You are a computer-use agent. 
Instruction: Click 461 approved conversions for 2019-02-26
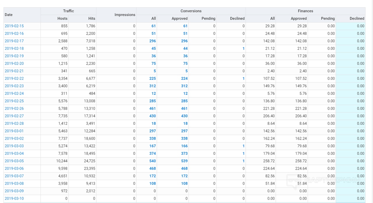click(184, 108)
